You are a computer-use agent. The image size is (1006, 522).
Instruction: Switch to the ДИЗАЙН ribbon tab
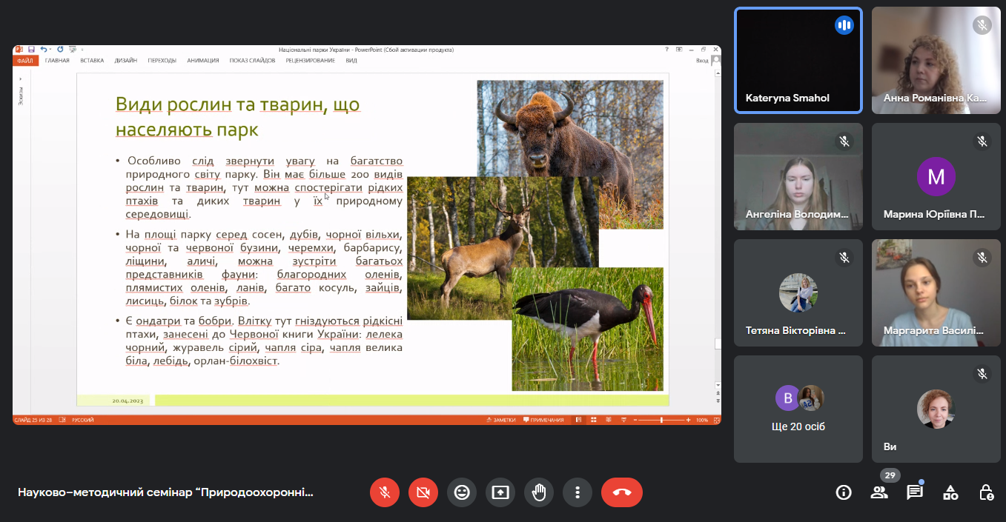(x=125, y=61)
